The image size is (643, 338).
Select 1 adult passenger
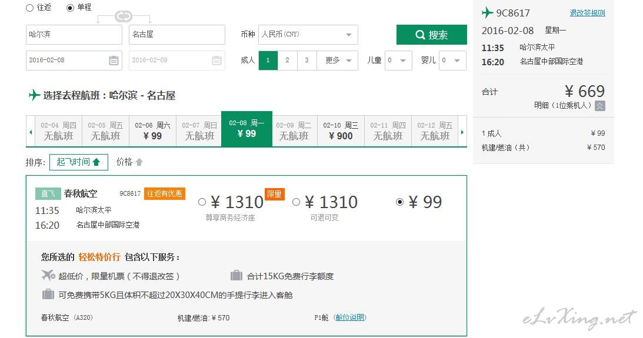tap(268, 60)
